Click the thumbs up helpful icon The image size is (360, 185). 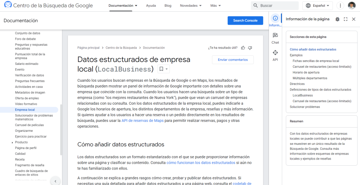tap(243, 48)
